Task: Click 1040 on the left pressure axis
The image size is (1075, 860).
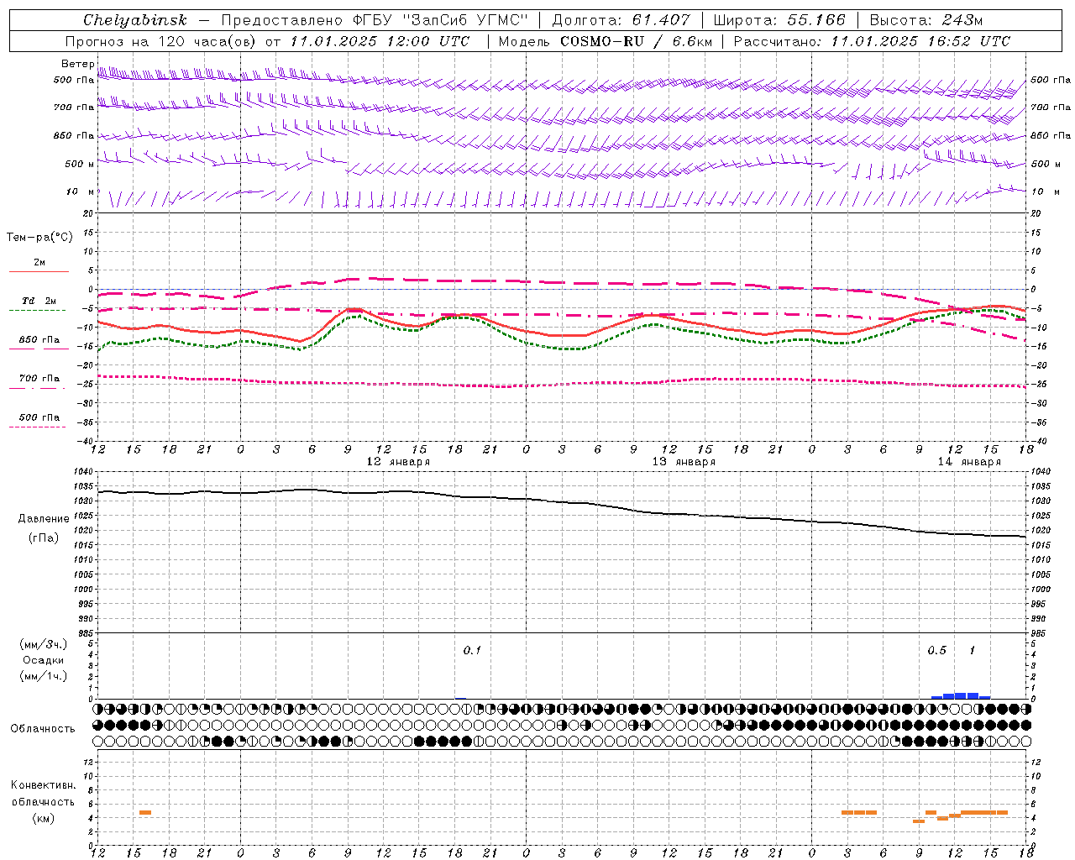Action: (85, 471)
